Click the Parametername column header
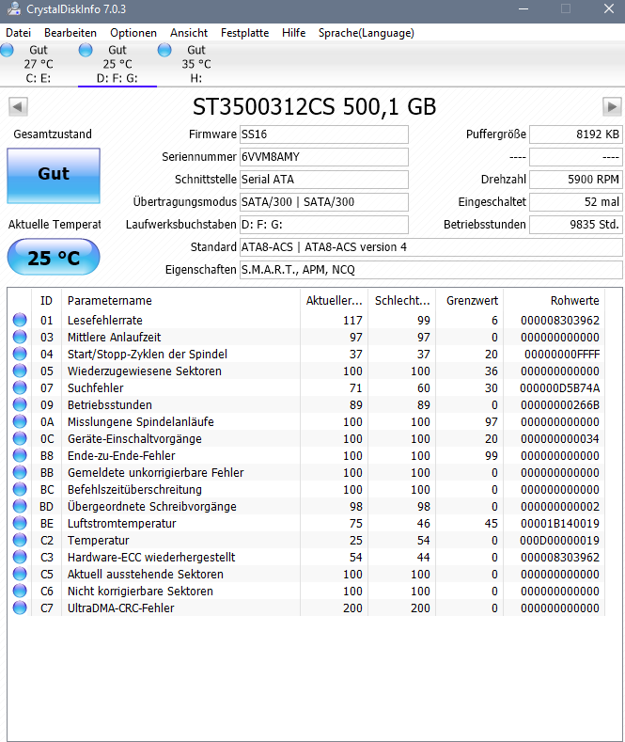 (180, 301)
